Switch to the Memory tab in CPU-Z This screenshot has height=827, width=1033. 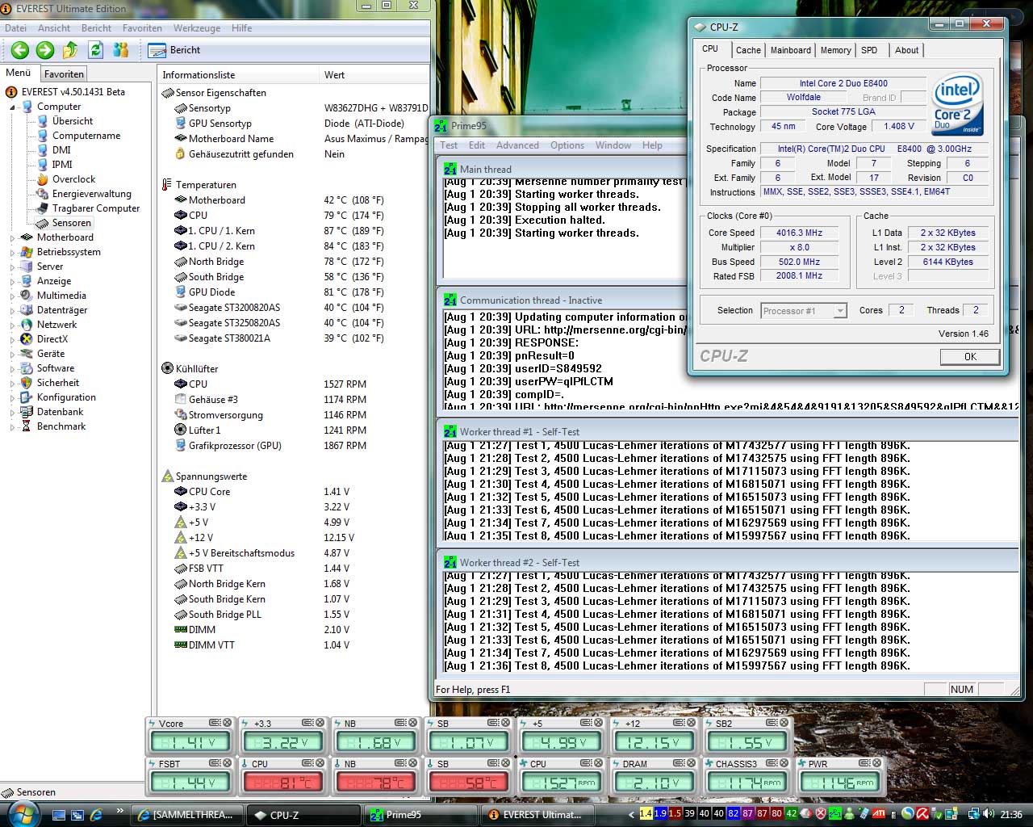pos(835,50)
